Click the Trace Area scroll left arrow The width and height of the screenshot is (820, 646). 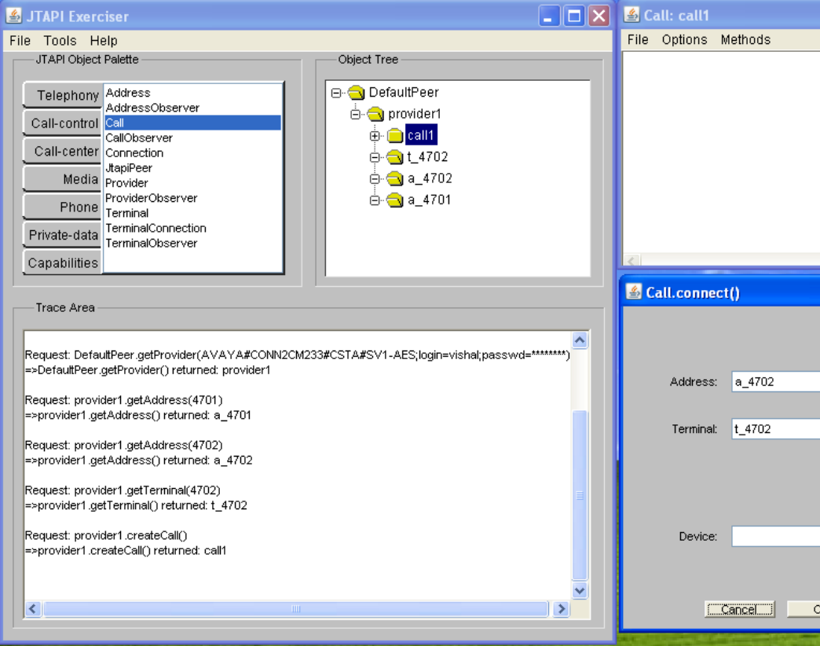[33, 609]
